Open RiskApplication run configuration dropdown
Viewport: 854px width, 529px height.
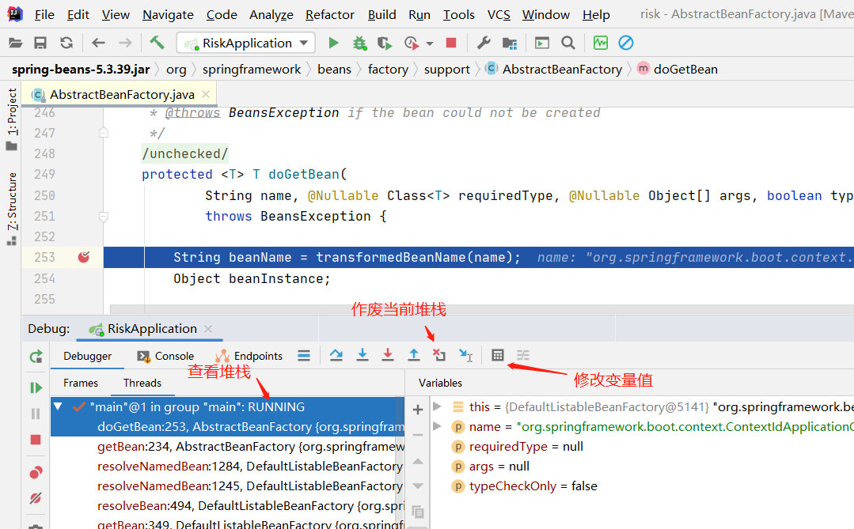[x=246, y=43]
